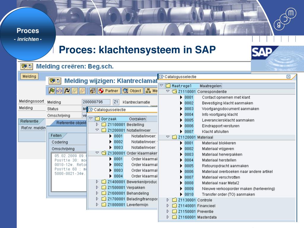Click the blue return-arrow icon in notification toolbar
This screenshot has height=228, width=304.
(59, 91)
